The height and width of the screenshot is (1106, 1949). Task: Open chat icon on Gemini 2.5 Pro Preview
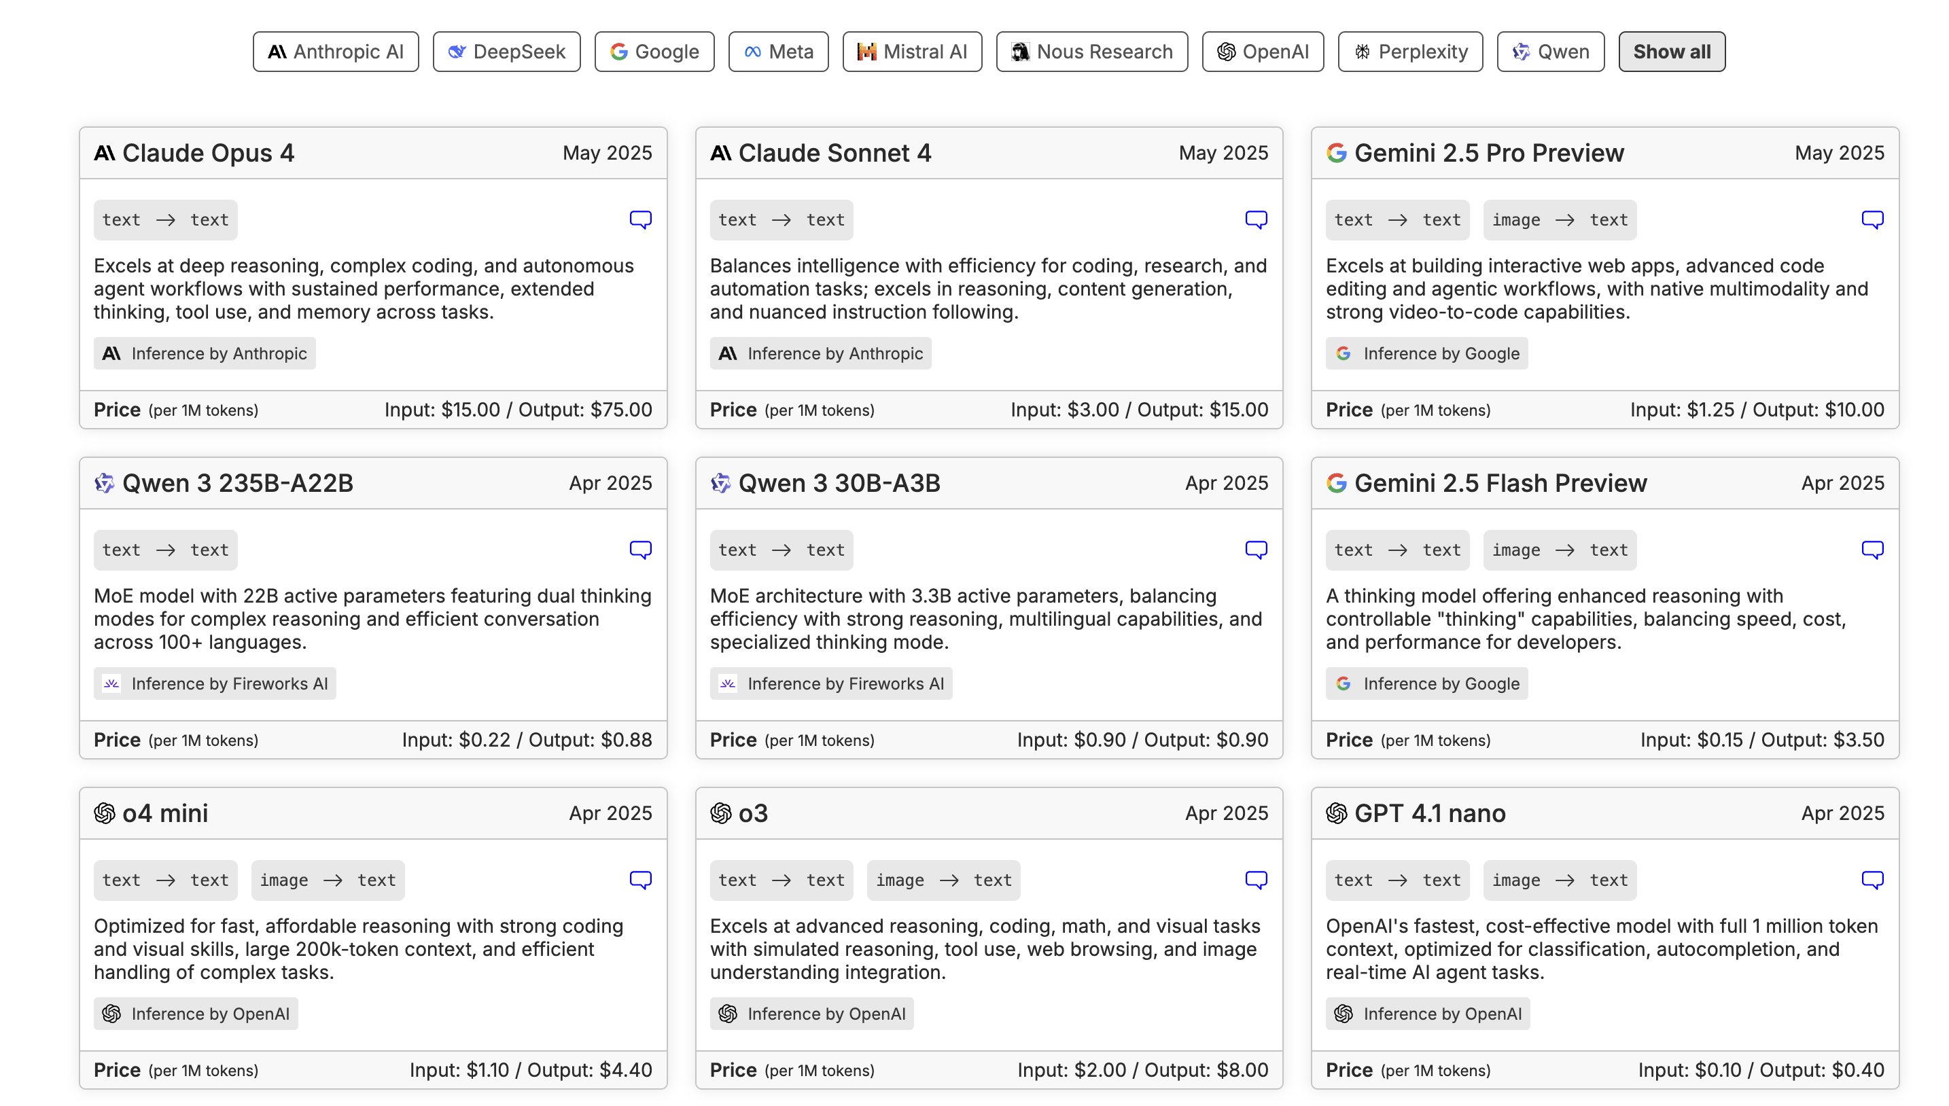click(x=1872, y=219)
